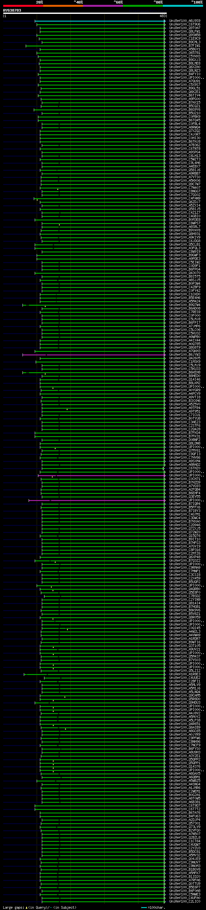206x910 pixels.
Task: Open hit UniRef100_A5BGY1
Action: [x=185, y=49]
